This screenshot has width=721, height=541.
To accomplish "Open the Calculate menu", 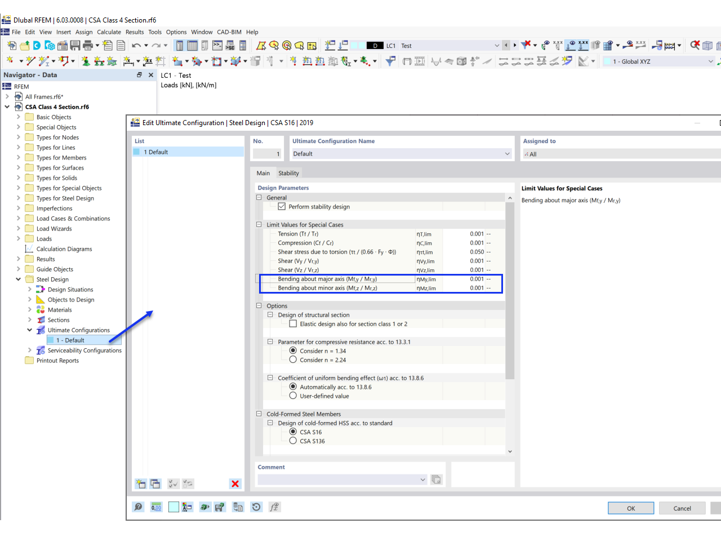I will [x=109, y=32].
